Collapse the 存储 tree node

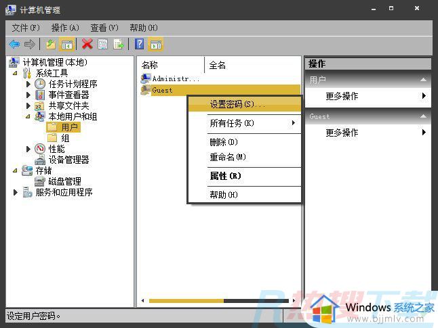click(x=15, y=170)
